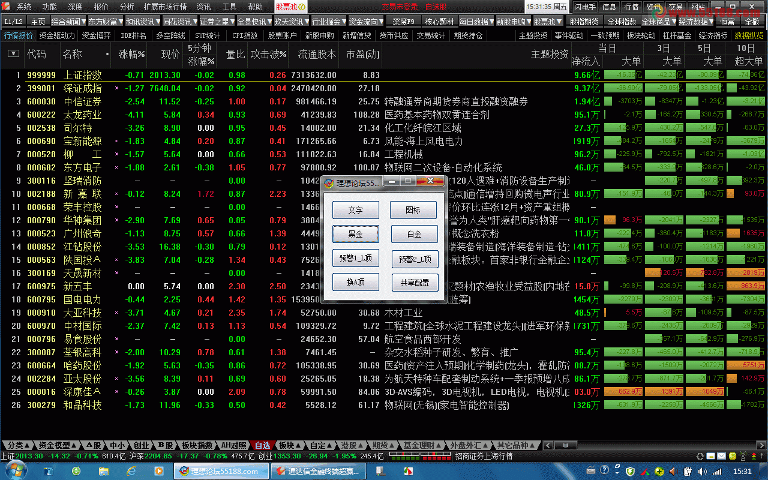Image resolution: width=768 pixels, height=480 pixels.
Task: Expand the 分类 bottom tab menu
Action: [18, 445]
